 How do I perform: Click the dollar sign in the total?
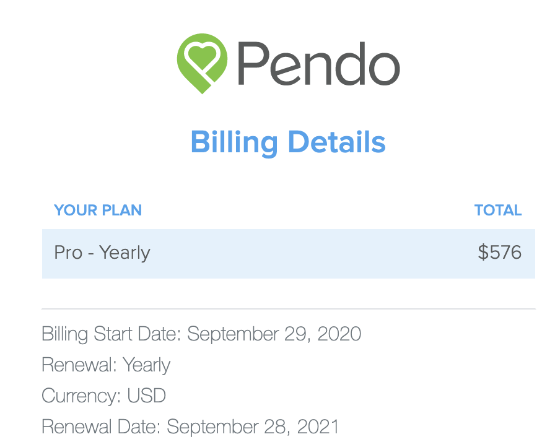click(x=483, y=253)
